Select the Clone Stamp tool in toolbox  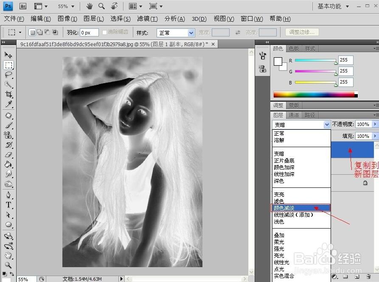coord(8,135)
